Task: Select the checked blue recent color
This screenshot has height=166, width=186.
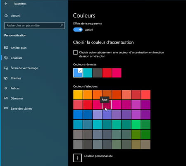Action: click(78, 73)
